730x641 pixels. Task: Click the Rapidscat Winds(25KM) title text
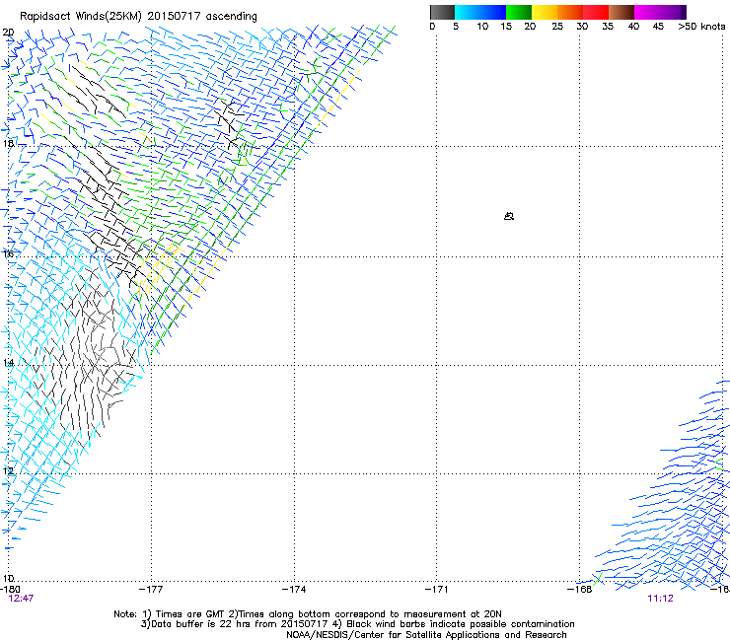[138, 17]
